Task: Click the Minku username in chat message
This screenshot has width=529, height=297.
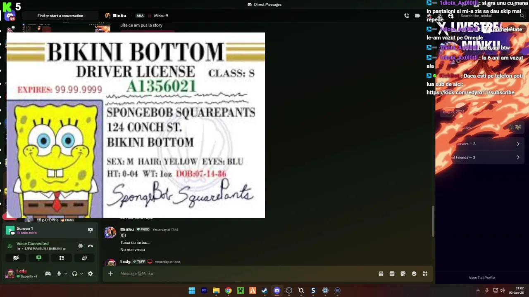Action: tap(127, 229)
